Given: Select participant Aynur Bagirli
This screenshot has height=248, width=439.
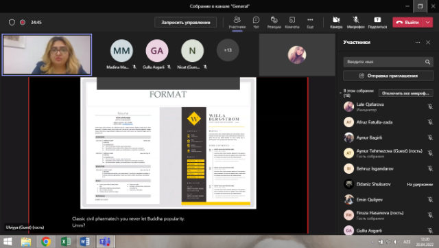Looking at the screenshot, I should (388, 137).
